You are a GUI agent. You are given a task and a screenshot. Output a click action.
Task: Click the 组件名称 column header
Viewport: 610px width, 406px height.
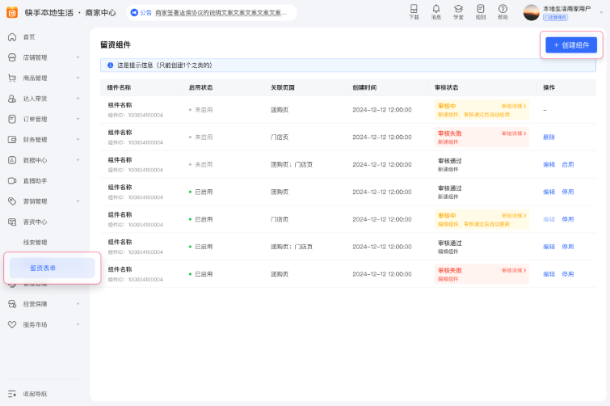(x=119, y=87)
